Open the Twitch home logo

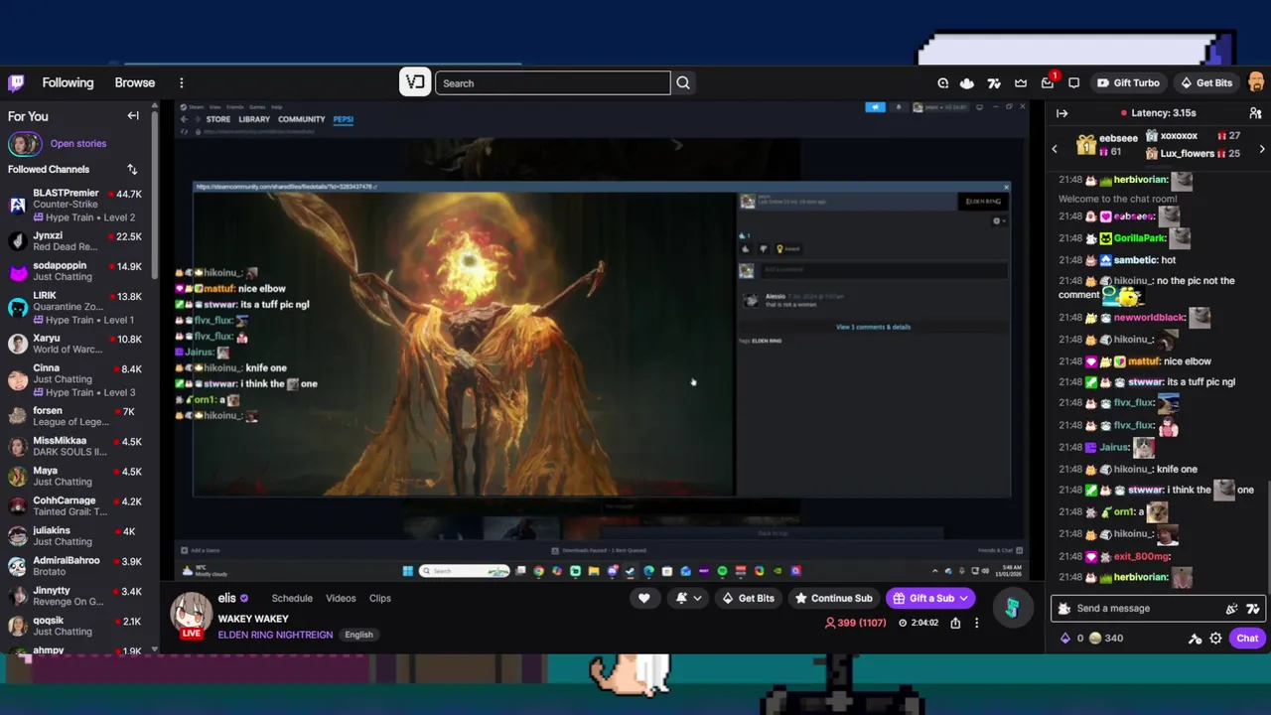(x=16, y=83)
